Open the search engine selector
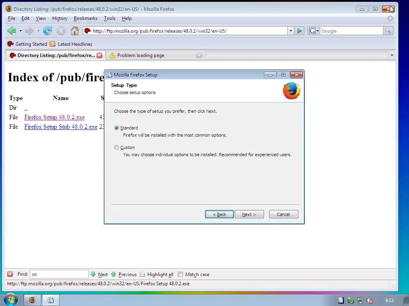 pyautogui.click(x=314, y=31)
